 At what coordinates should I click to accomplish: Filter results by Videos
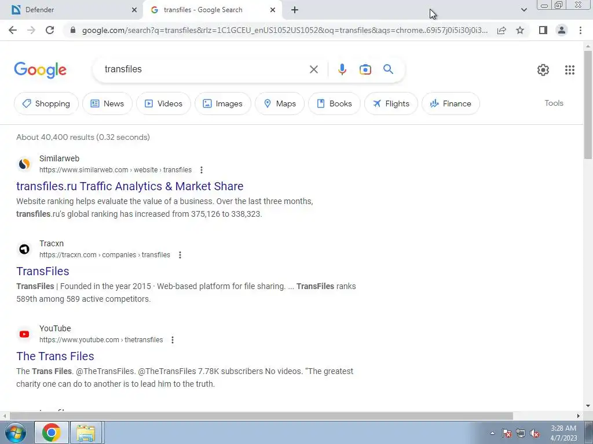pos(163,103)
